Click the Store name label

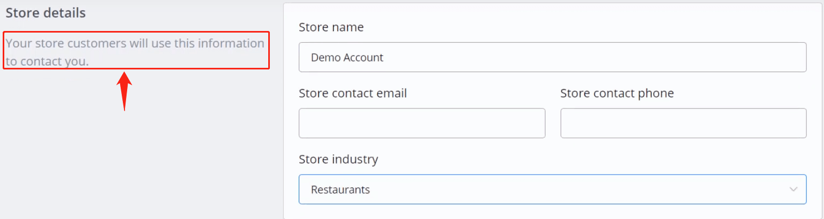tap(331, 27)
